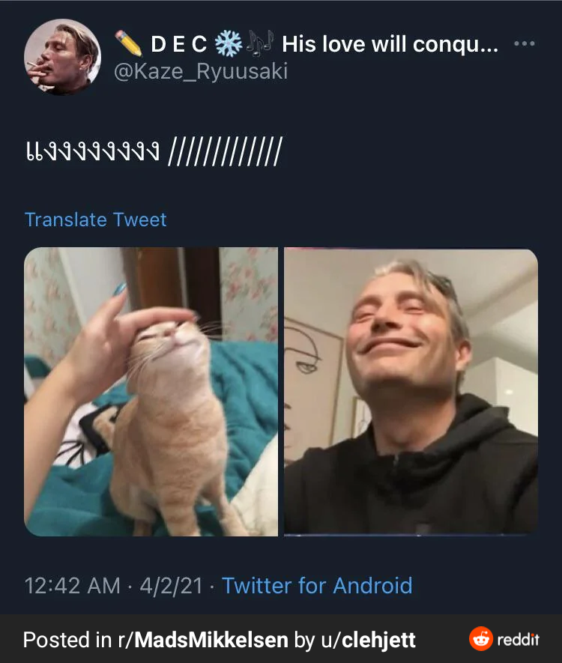Click the Translate Tweet link
The width and height of the screenshot is (562, 663).
pos(96,220)
